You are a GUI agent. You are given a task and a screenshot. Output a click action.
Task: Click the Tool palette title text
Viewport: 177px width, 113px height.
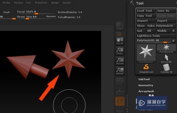(x=140, y=3)
